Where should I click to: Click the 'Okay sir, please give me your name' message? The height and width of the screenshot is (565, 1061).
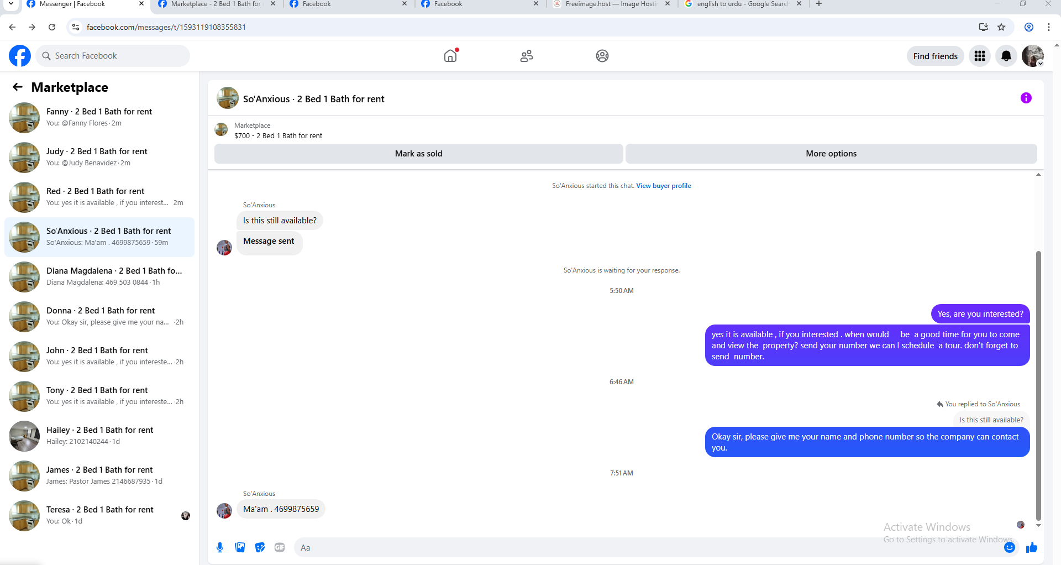click(868, 442)
